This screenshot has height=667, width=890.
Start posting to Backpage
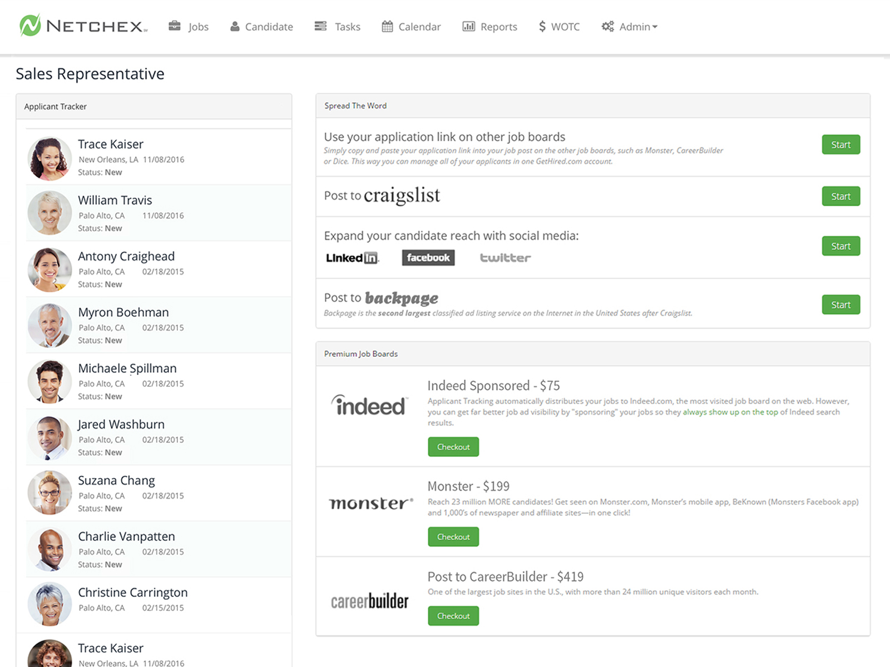pyautogui.click(x=840, y=305)
